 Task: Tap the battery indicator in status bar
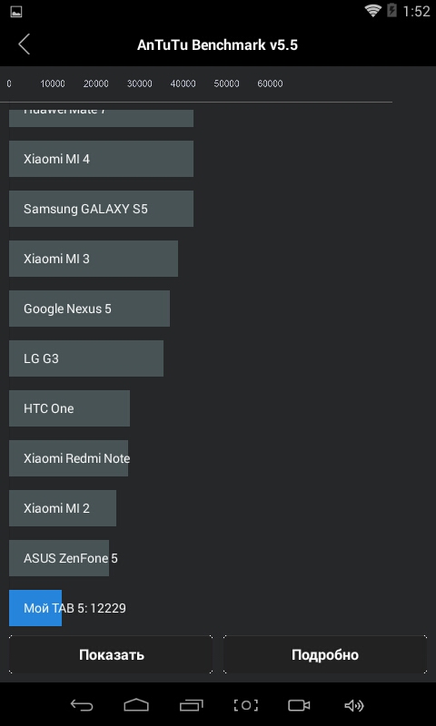(392, 11)
